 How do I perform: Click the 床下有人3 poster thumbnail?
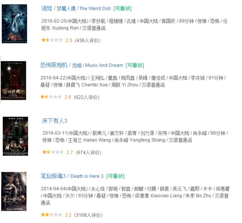click(15, 136)
